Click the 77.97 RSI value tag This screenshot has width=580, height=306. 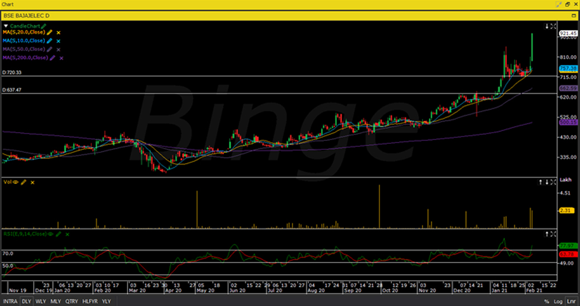pyautogui.click(x=568, y=246)
